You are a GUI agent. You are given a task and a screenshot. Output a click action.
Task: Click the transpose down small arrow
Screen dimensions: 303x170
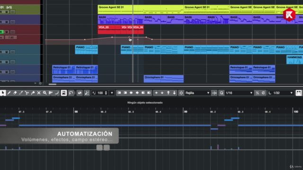point(162,93)
